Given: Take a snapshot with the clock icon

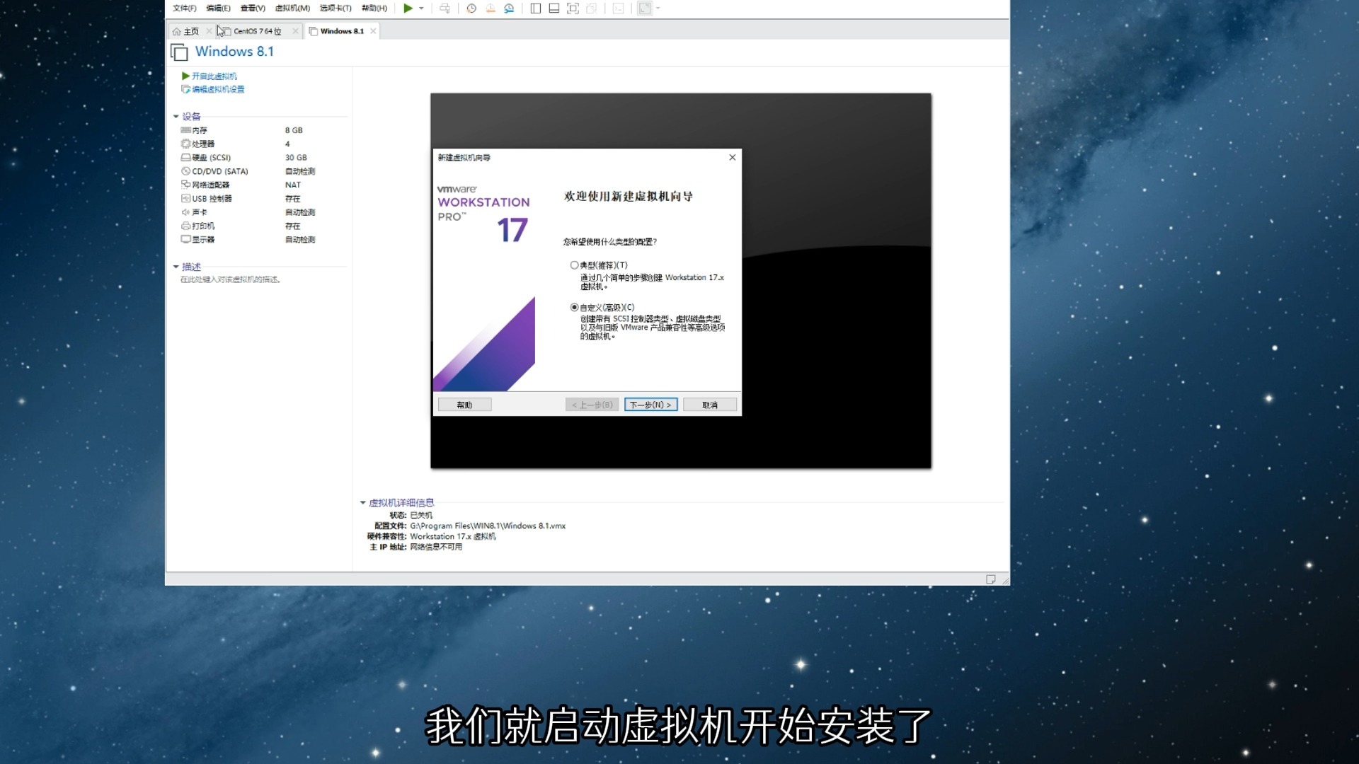Looking at the screenshot, I should click(x=471, y=8).
